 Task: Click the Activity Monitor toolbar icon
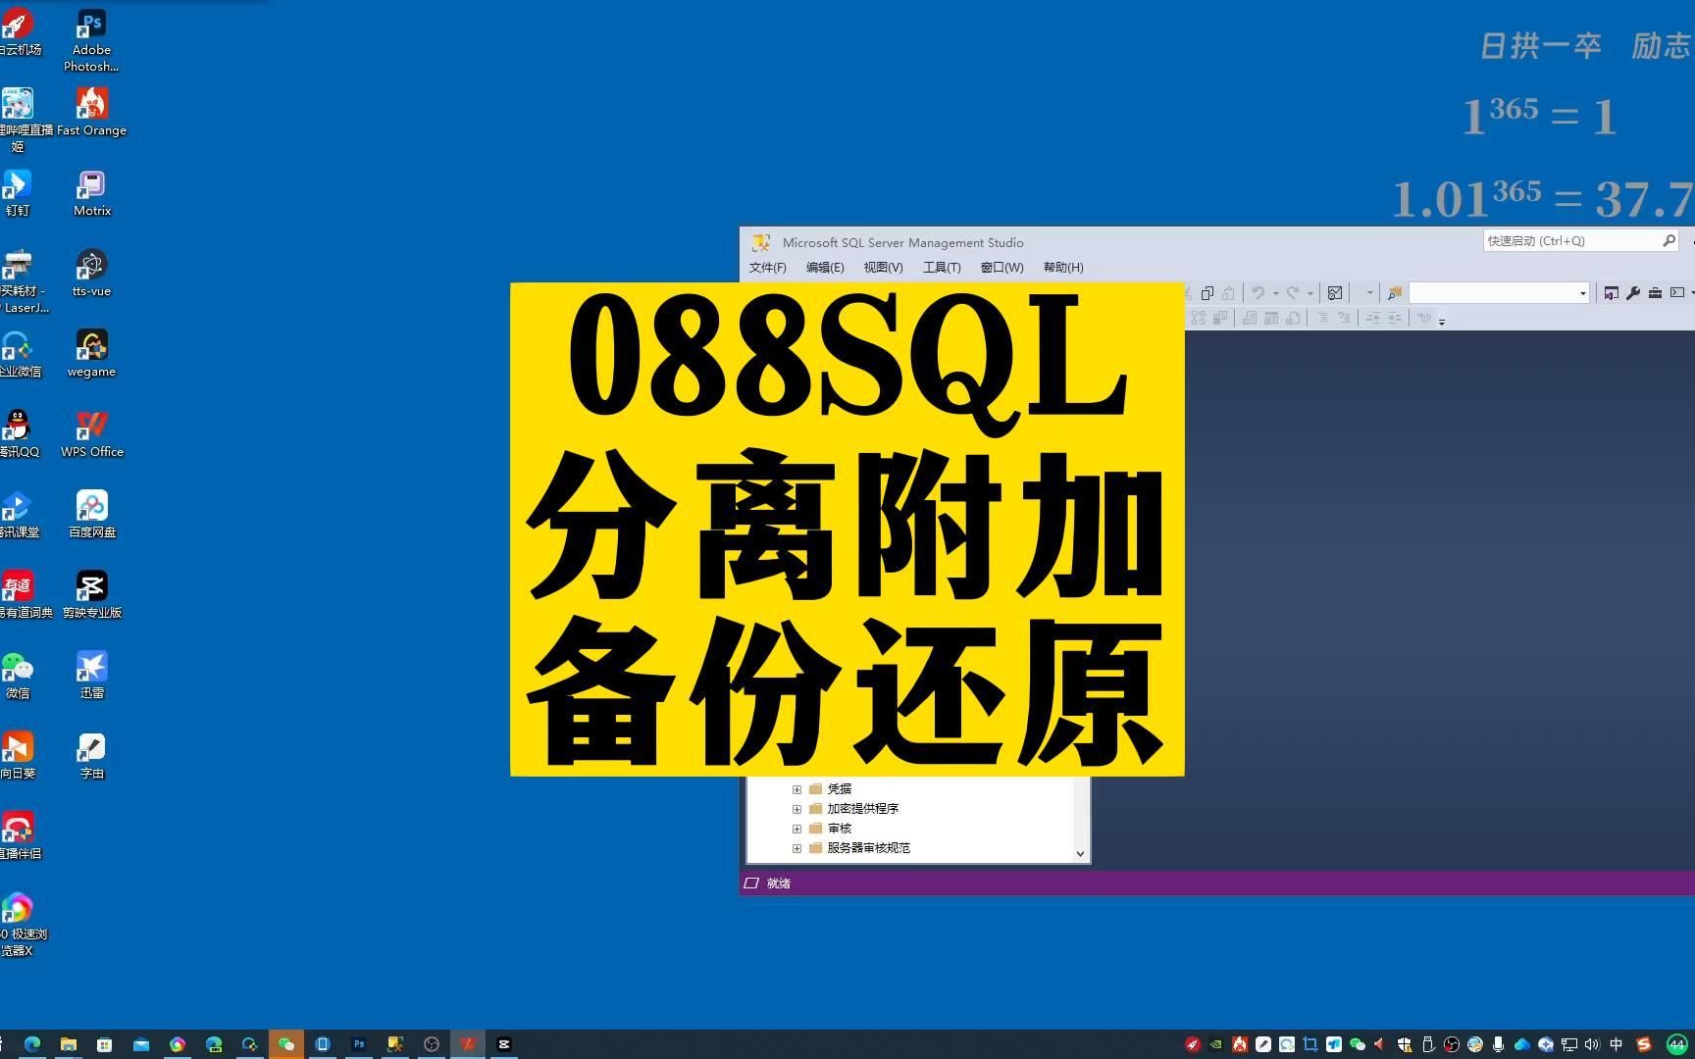pyautogui.click(x=1335, y=293)
